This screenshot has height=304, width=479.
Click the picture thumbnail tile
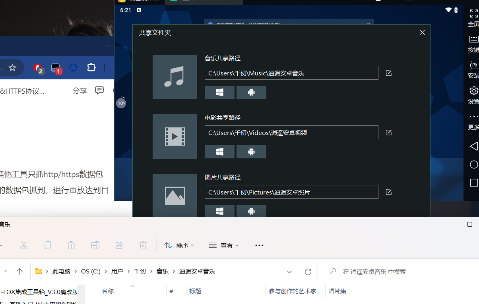(175, 195)
